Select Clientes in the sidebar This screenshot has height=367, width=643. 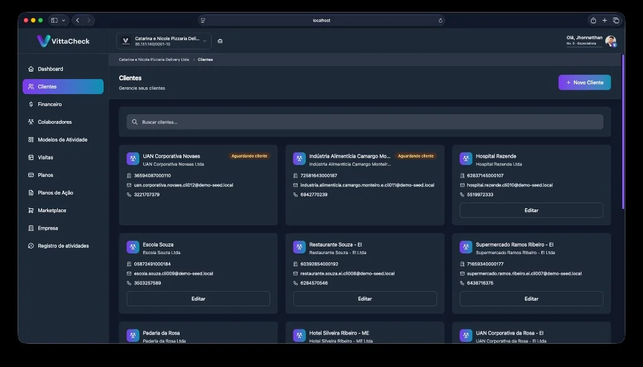[x=63, y=87]
